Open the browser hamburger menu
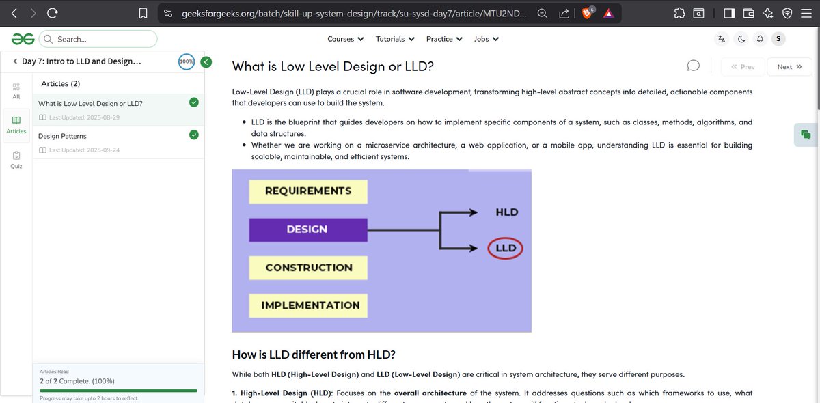This screenshot has width=820, height=403. [x=806, y=13]
